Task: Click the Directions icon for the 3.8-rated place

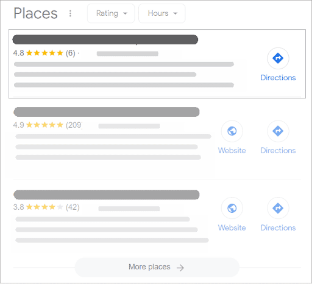Action: click(278, 208)
